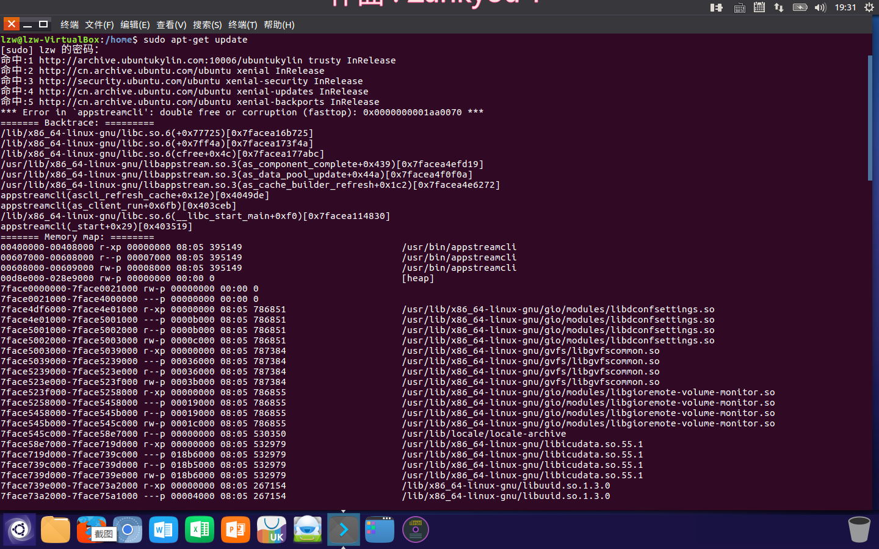Viewport: 879px width, 549px height.
Task: Click the '[heap]' memory map entry
Action: (x=418, y=278)
